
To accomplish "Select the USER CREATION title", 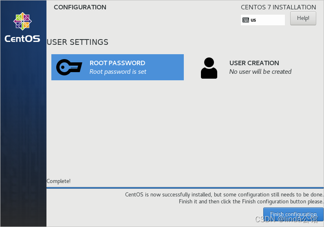I will 254,63.
